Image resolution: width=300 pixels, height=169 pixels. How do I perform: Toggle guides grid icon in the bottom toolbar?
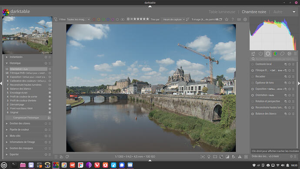[246, 157]
